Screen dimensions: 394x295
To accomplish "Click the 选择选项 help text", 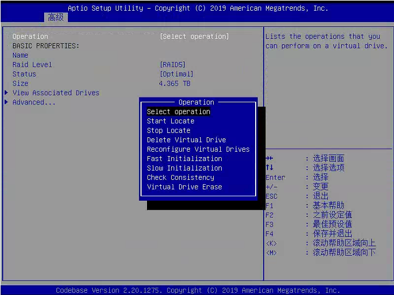I will 328,167.
